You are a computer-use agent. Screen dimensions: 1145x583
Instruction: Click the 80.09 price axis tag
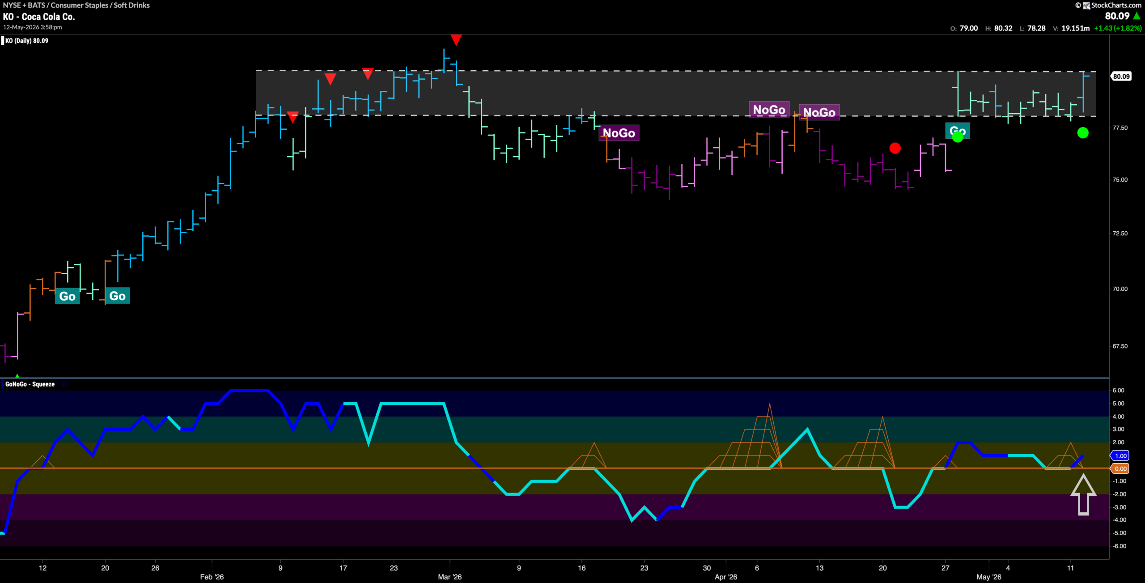point(1121,77)
